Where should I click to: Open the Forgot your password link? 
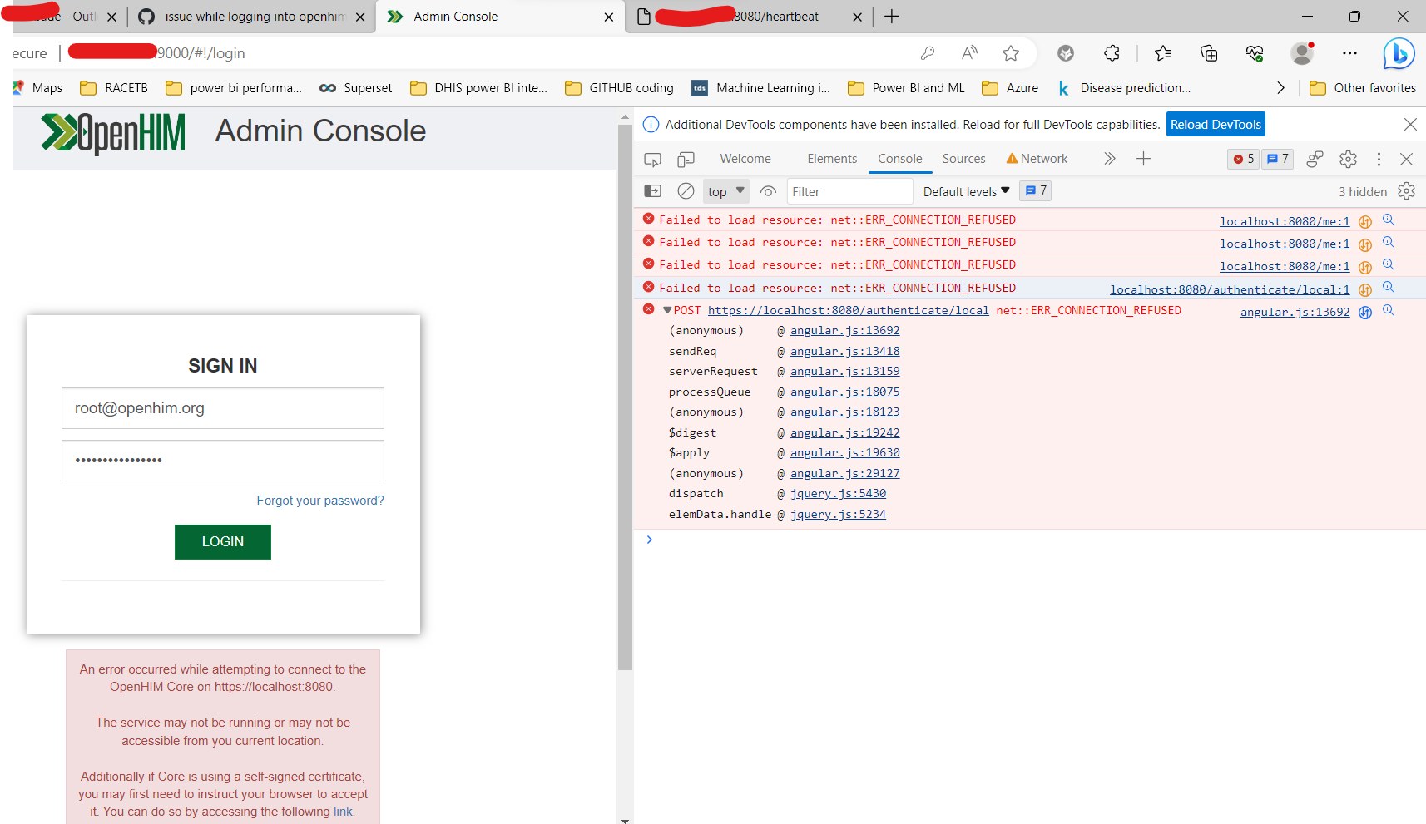[x=319, y=500]
